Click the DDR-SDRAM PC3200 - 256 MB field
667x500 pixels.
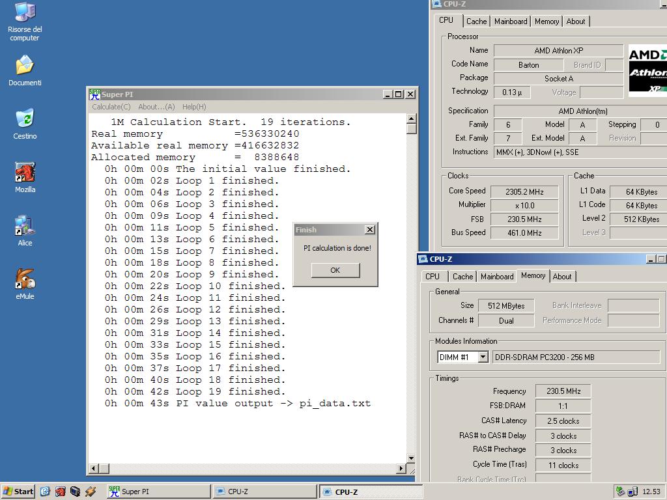pyautogui.click(x=576, y=357)
